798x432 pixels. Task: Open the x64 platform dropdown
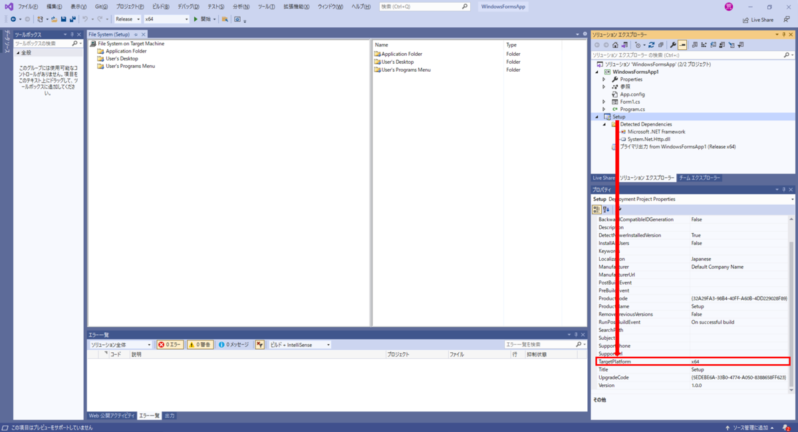click(x=166, y=19)
